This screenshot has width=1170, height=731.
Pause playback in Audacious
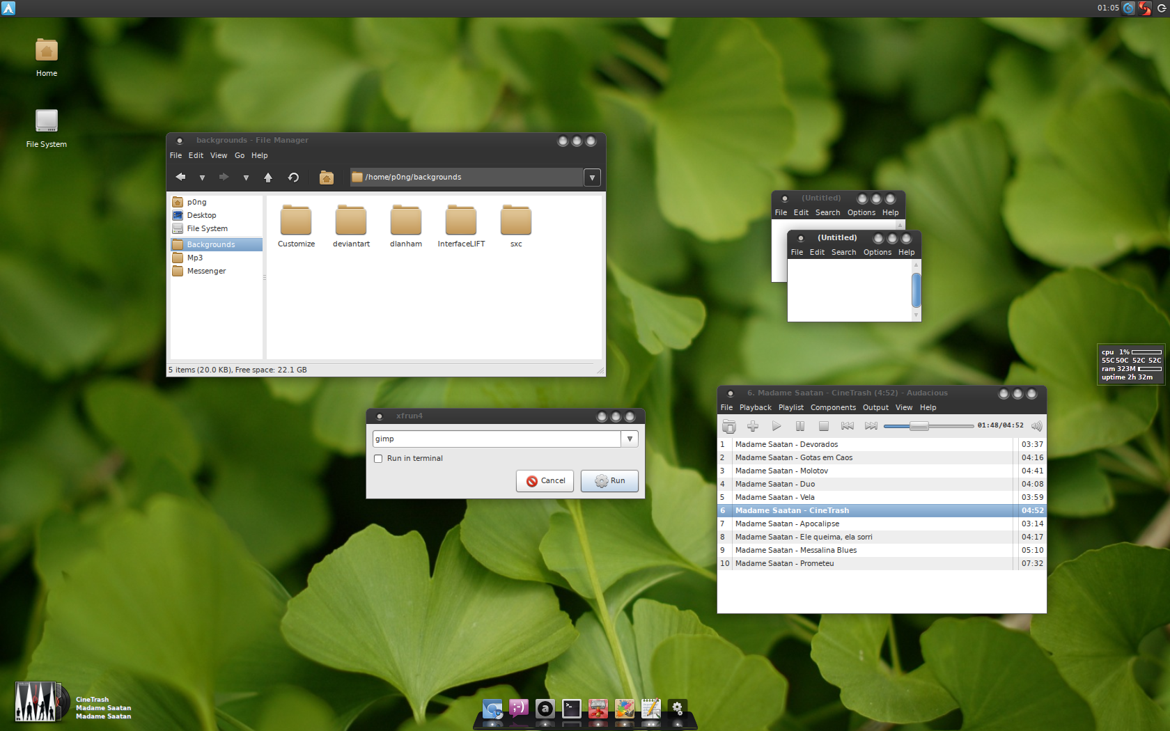tap(800, 426)
